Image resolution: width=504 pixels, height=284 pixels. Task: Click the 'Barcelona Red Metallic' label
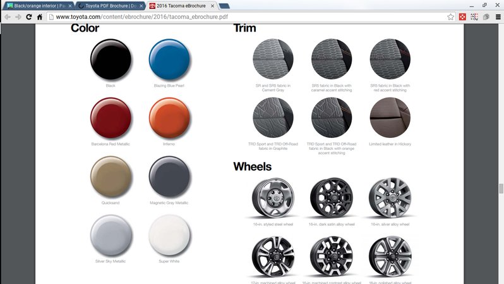(x=111, y=144)
